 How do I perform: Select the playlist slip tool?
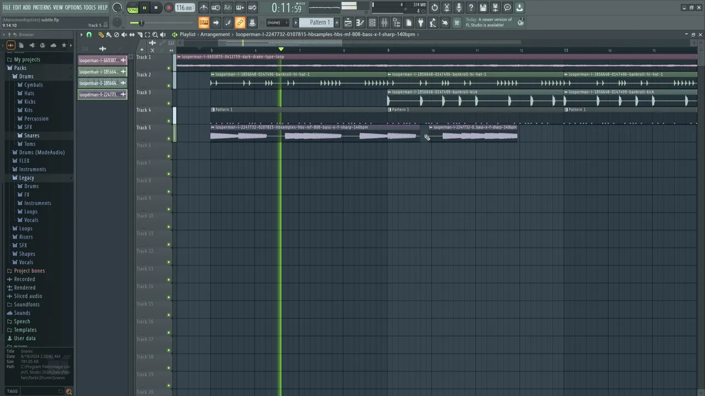[132, 35]
